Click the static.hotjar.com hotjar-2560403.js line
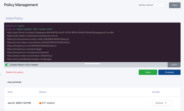The image size is (184, 111). click(30, 56)
